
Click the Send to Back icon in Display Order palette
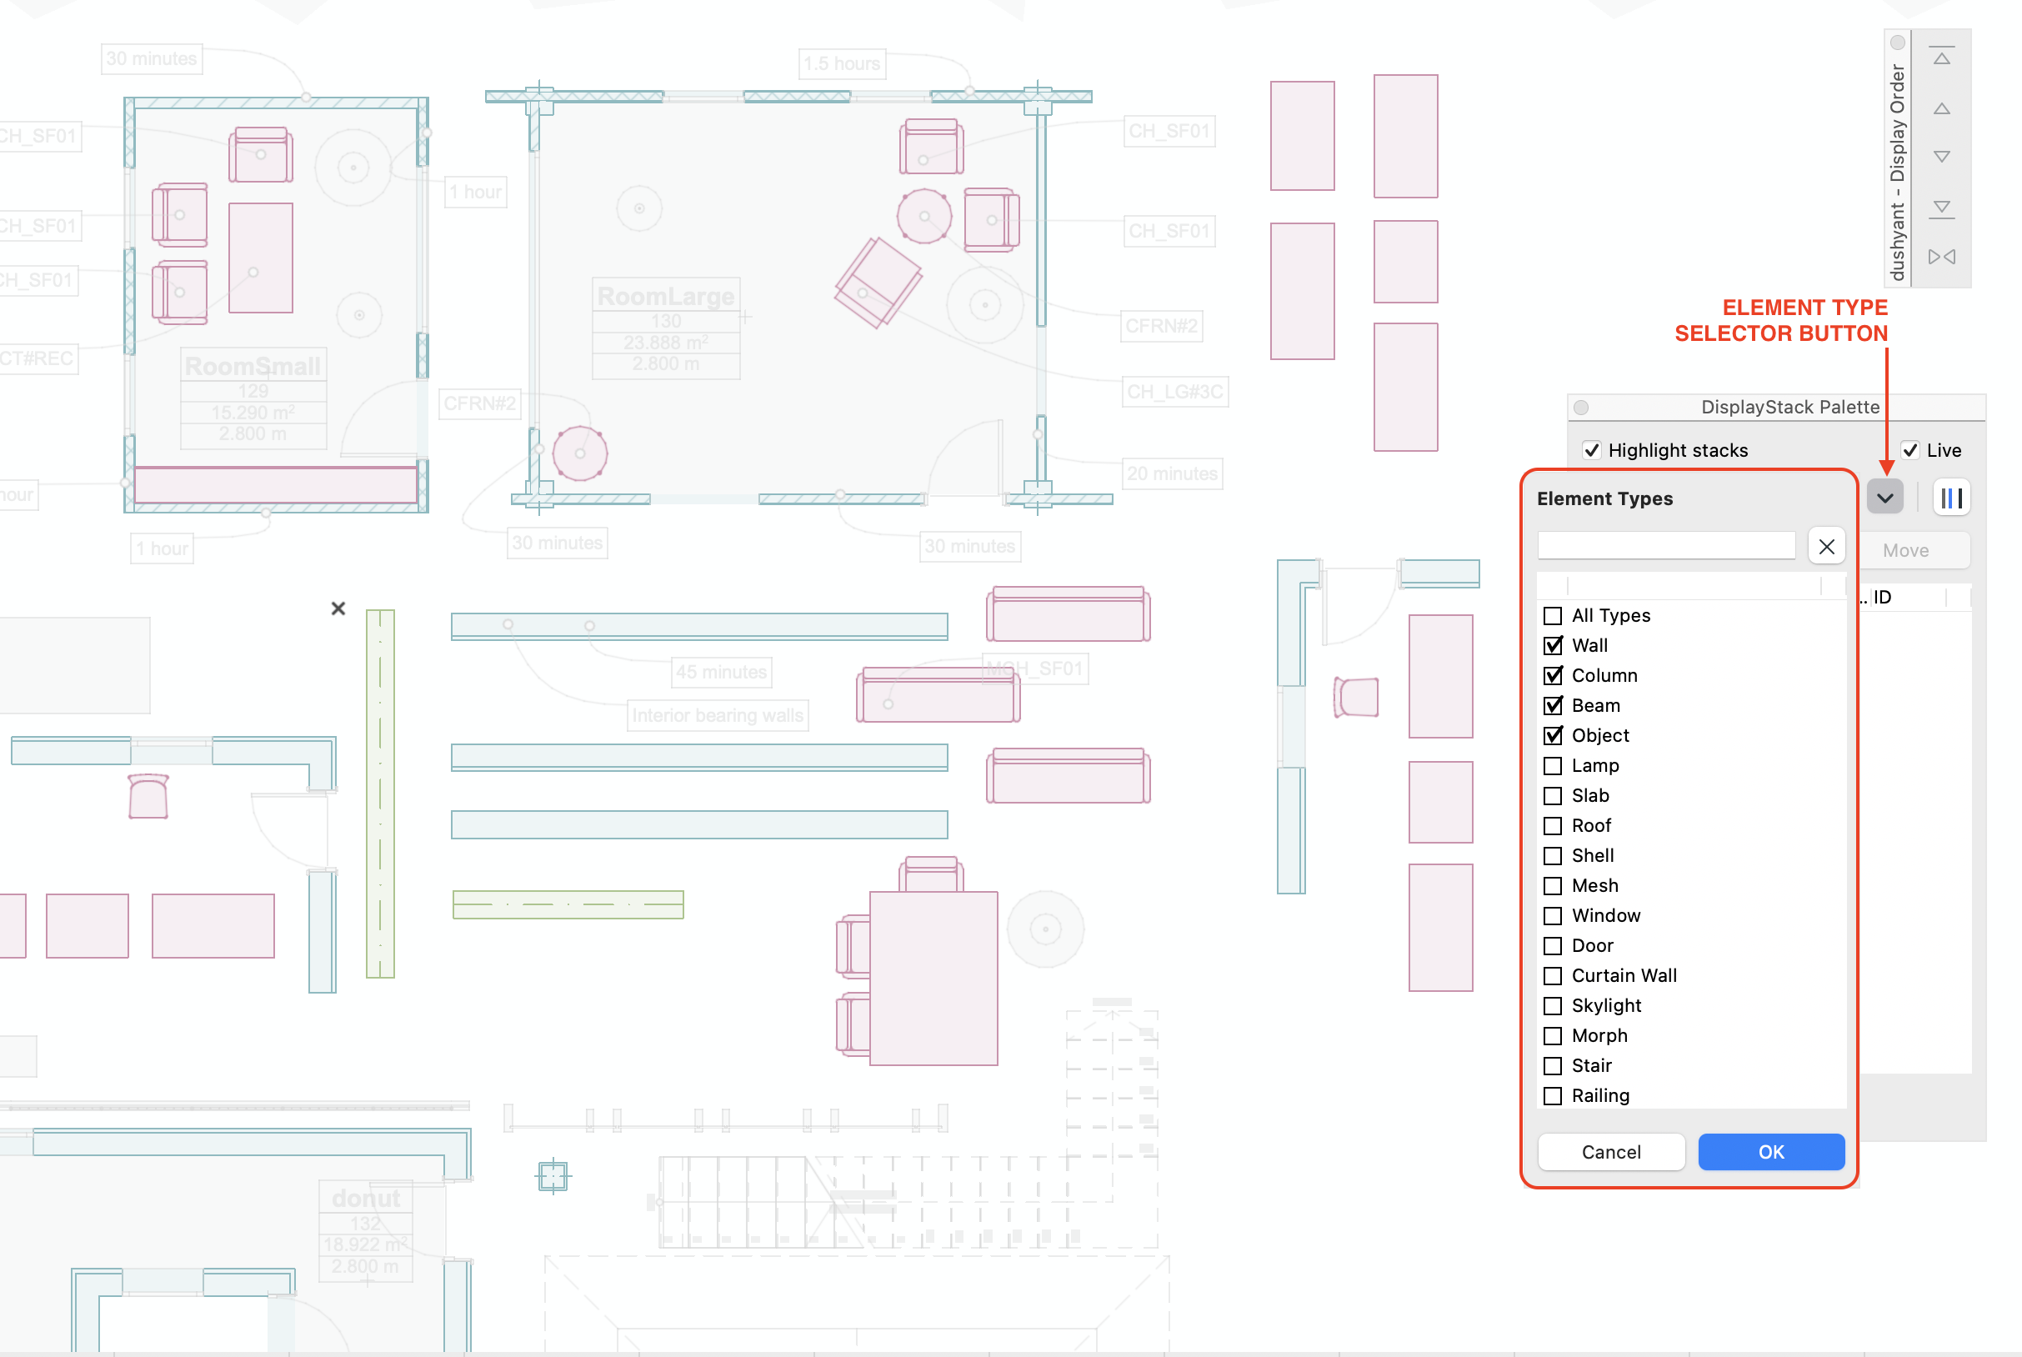(x=1940, y=208)
